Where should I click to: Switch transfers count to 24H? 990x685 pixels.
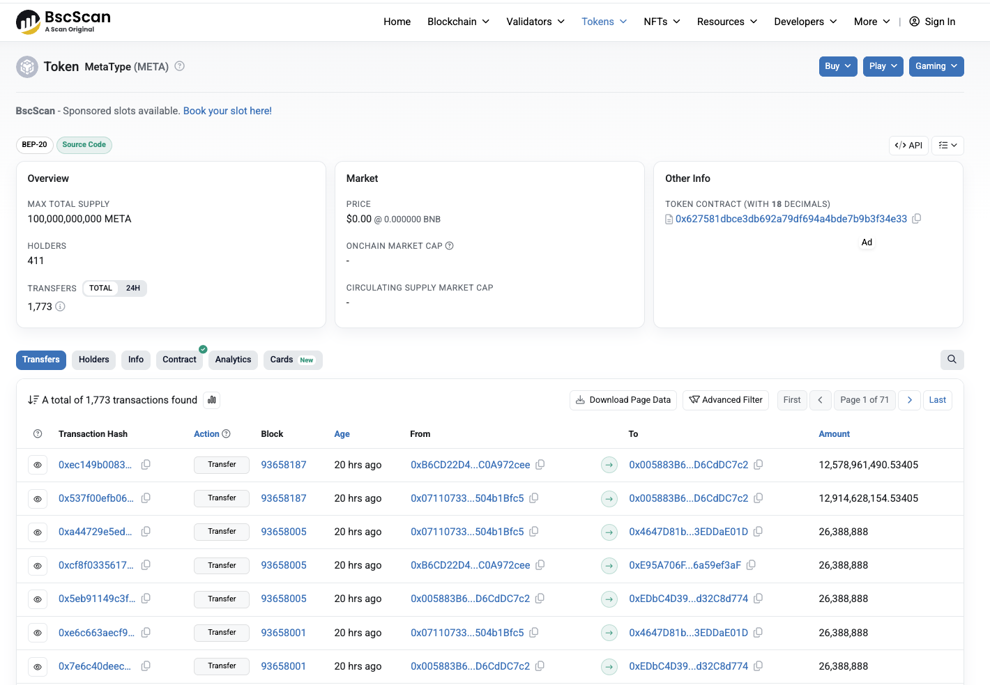tap(132, 288)
